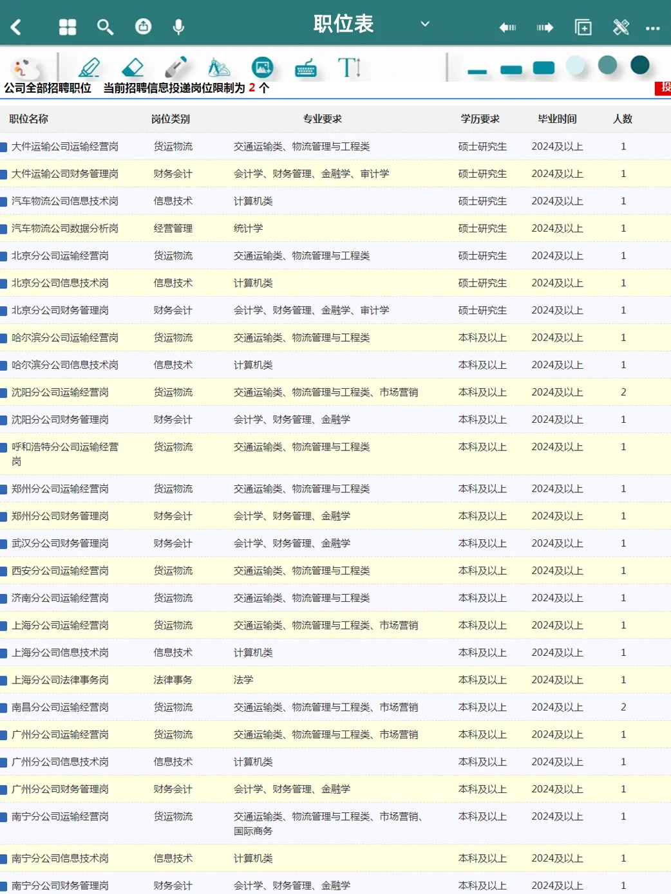Select the 沈阳分公司财务管理岗 row
This screenshot has height=894, width=671.
coord(335,420)
